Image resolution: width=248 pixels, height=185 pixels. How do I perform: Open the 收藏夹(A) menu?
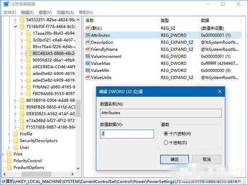(x=66, y=12)
